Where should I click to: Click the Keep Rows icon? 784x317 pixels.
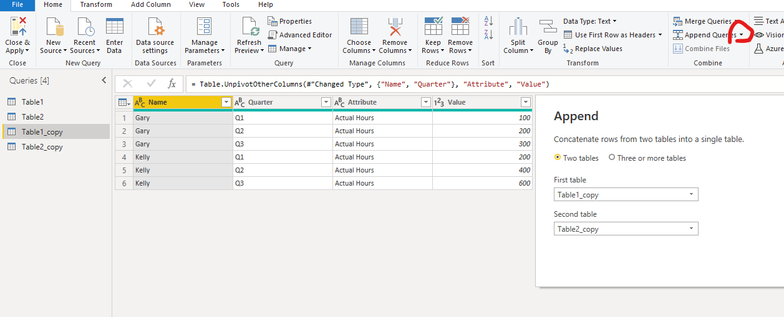[433, 27]
